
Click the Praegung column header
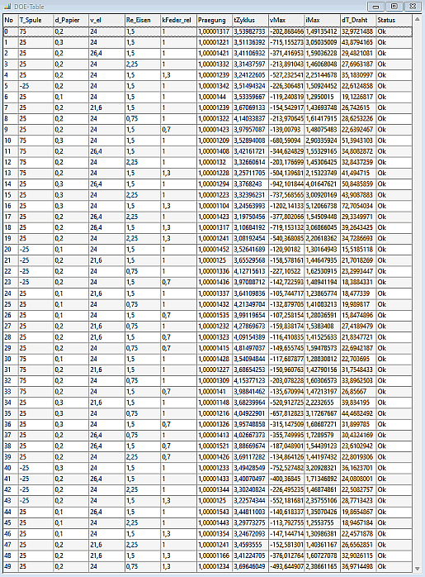[215, 20]
